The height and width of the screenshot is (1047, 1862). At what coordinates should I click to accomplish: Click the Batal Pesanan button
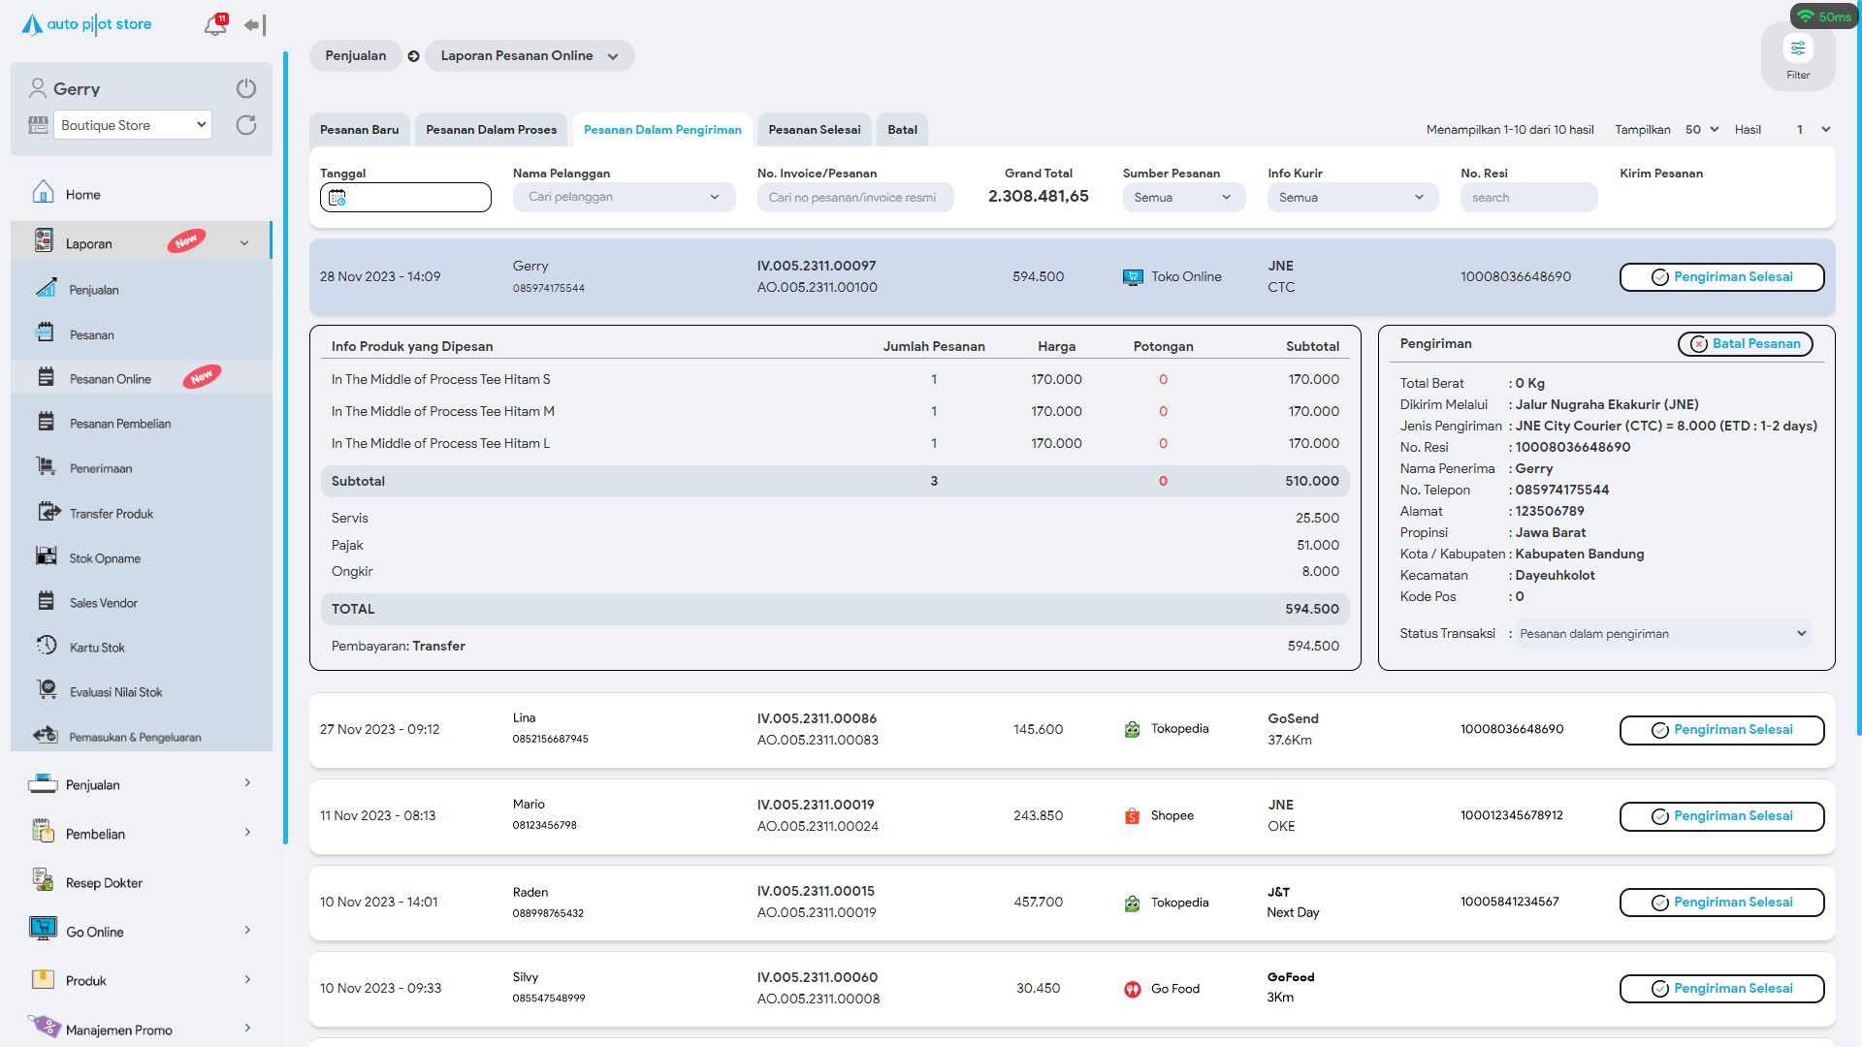pyautogui.click(x=1745, y=344)
